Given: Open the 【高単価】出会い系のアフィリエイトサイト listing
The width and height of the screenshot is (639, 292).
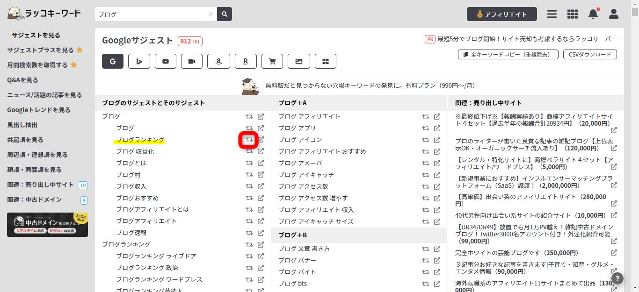Looking at the screenshot, I should (x=531, y=200).
